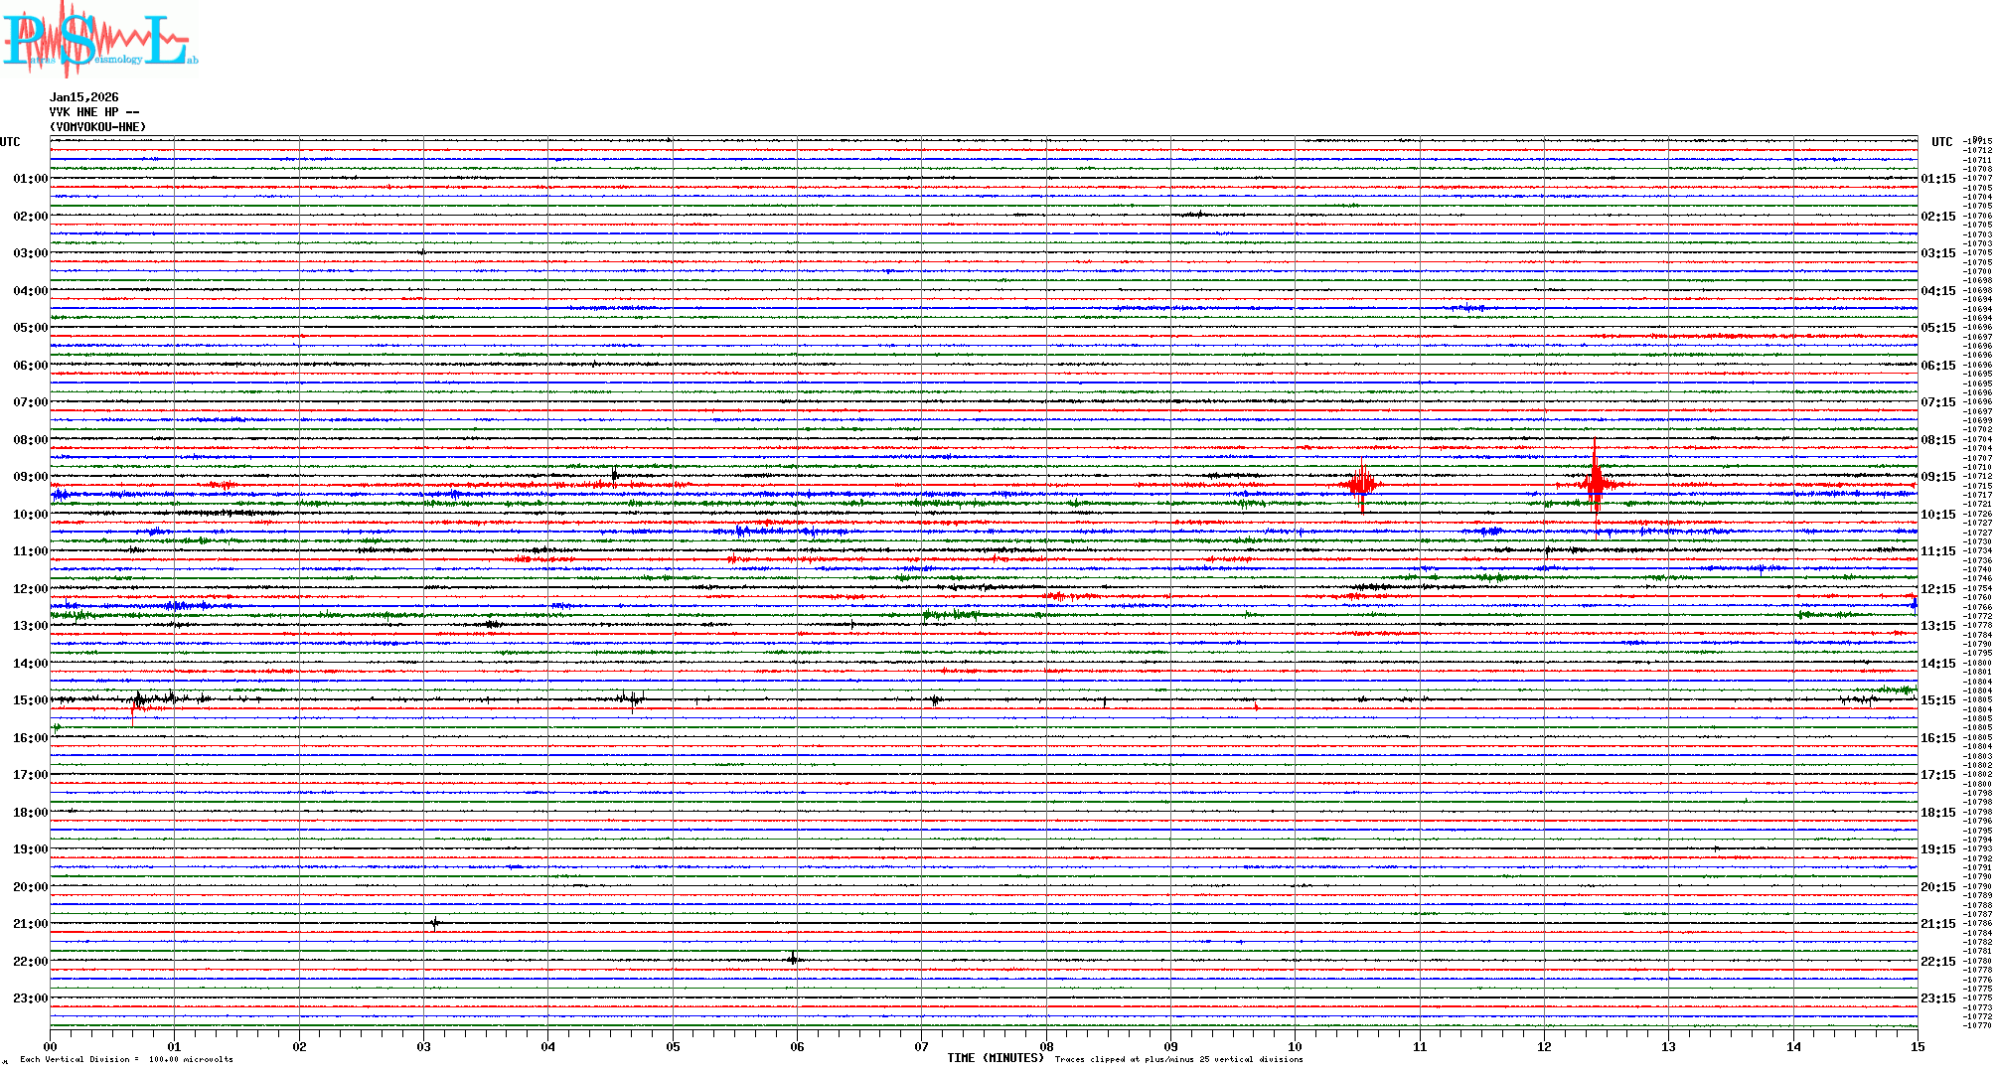Click the (VOMVOKOU-HNE) station name
Screen dimensions: 1997x1073
[x=97, y=127]
